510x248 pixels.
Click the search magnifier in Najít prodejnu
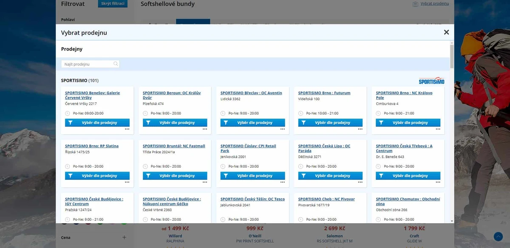[116, 64]
